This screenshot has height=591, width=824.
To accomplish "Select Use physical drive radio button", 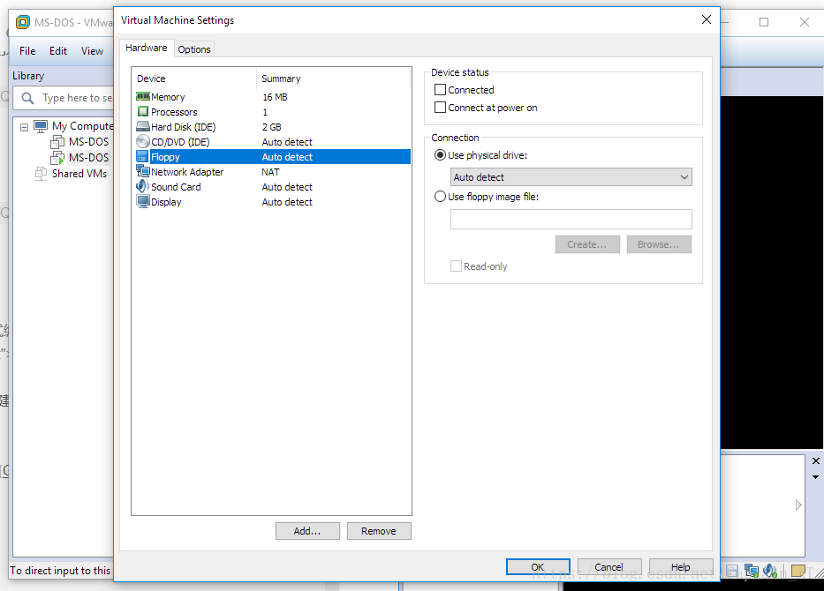I will 441,155.
